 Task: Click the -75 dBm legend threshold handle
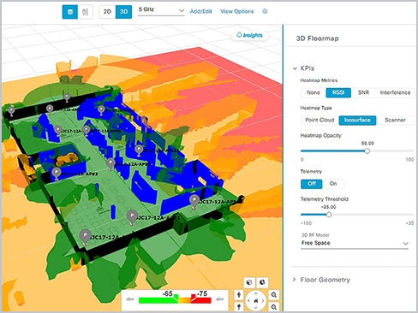pyautogui.click(x=194, y=298)
